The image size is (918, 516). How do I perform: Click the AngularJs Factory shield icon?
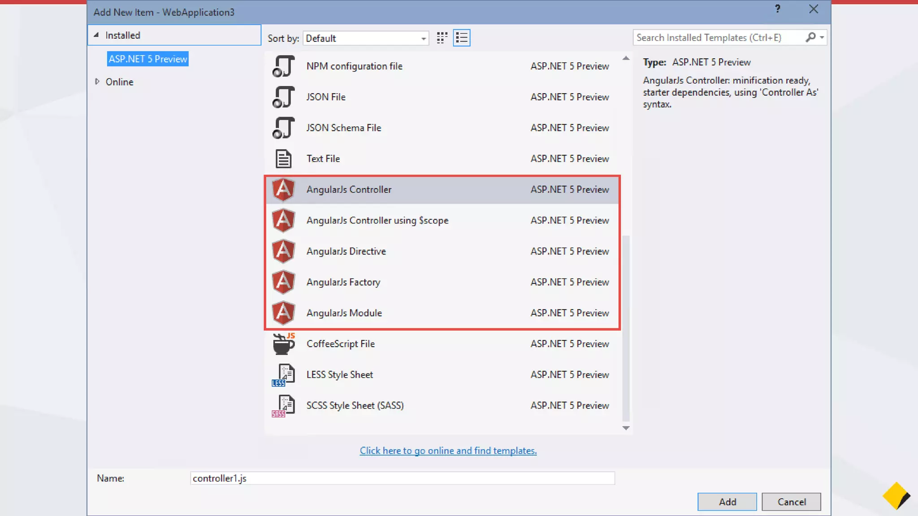click(x=283, y=282)
